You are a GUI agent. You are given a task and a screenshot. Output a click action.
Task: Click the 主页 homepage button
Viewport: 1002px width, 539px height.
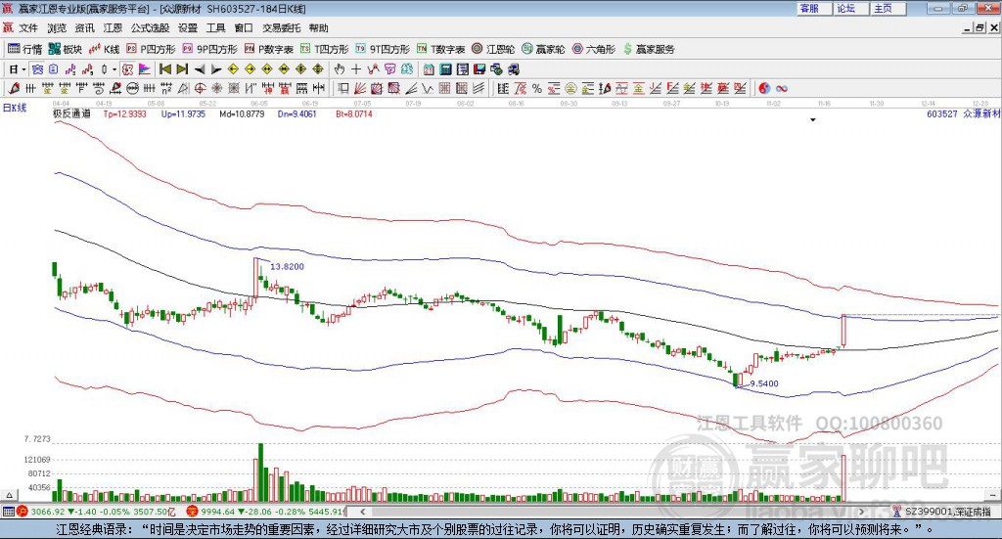point(888,8)
